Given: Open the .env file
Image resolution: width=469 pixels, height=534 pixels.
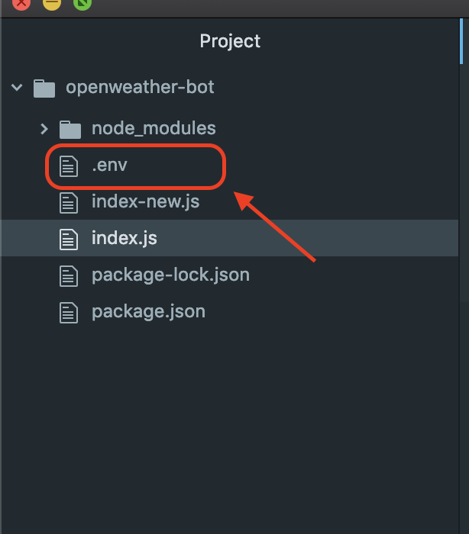Looking at the screenshot, I should coord(109,165).
